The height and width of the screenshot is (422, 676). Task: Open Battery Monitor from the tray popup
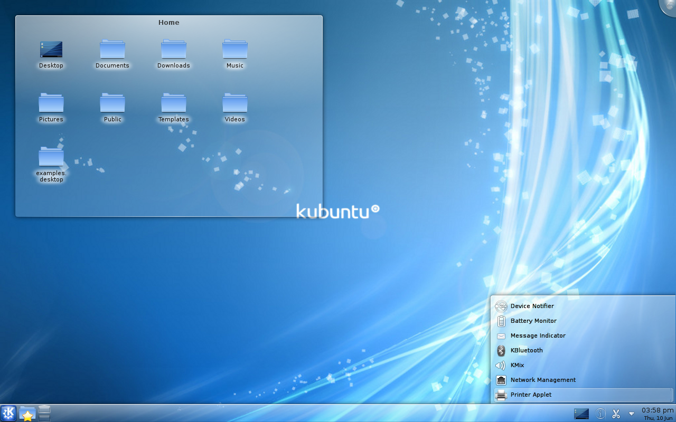tap(584, 321)
